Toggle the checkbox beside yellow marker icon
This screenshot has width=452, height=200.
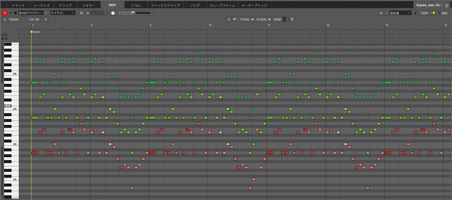[x=431, y=13]
